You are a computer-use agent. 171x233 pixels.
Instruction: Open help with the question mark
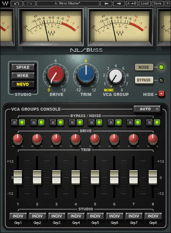click(x=168, y=3)
